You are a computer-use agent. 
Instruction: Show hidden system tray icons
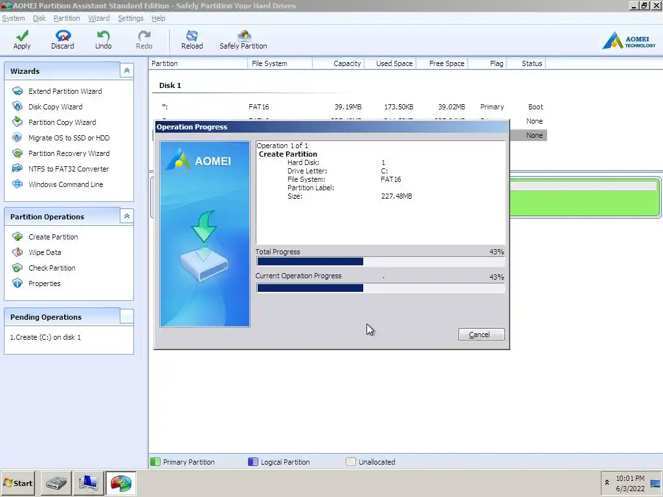coord(607,483)
